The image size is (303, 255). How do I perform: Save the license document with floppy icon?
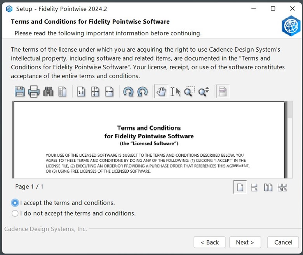coord(20,91)
